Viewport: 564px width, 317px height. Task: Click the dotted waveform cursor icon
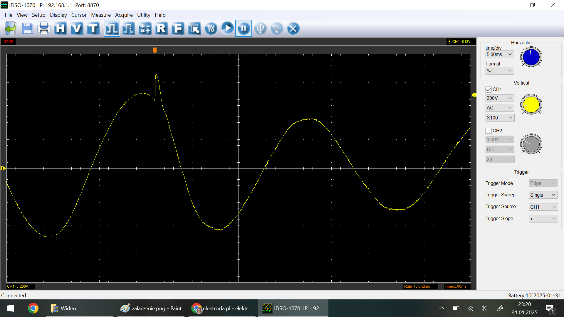click(x=128, y=28)
